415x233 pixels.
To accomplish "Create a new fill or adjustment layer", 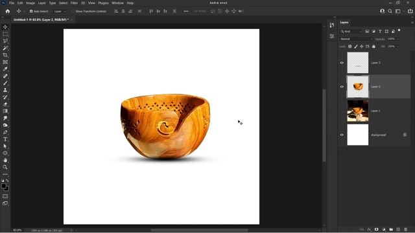I will click(384, 230).
